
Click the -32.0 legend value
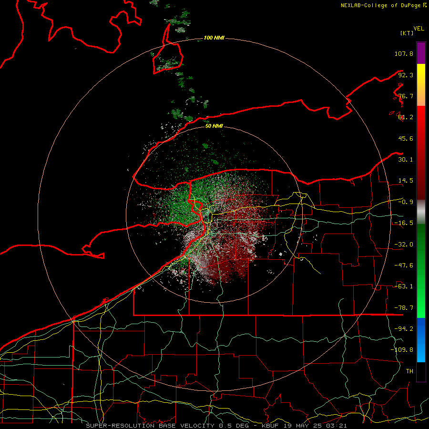(404, 245)
